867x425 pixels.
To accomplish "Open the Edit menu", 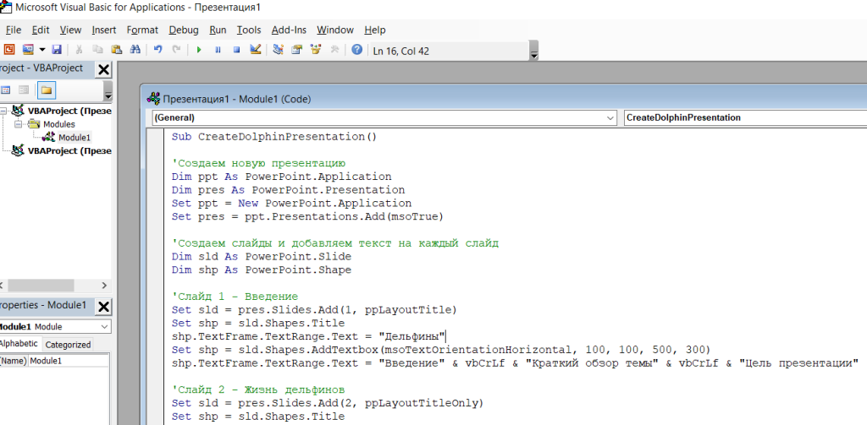I will click(x=41, y=30).
